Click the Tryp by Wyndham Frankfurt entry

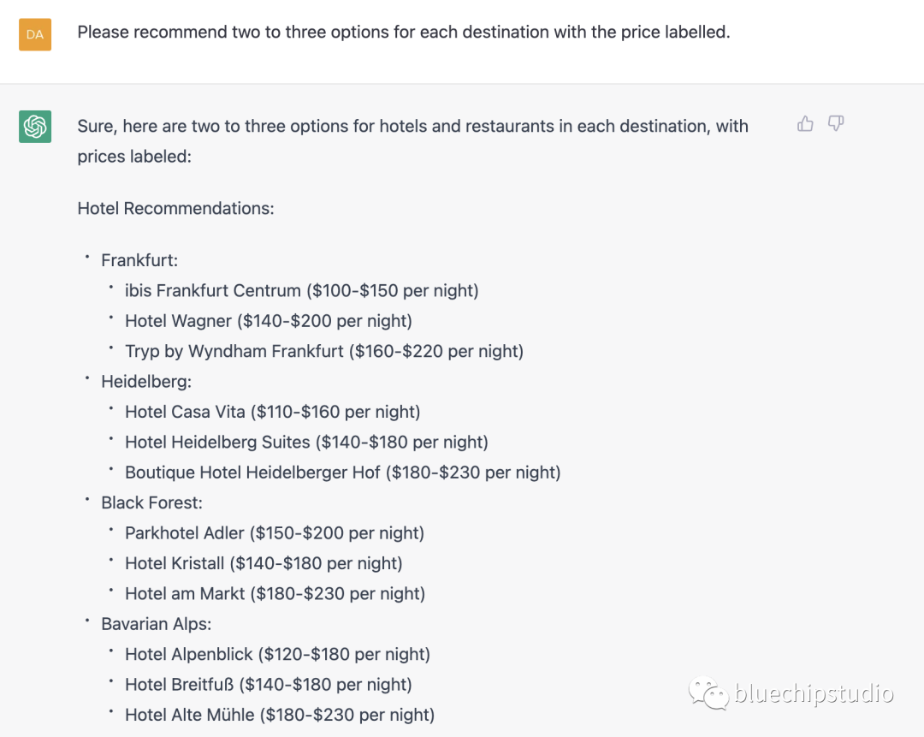coord(323,351)
